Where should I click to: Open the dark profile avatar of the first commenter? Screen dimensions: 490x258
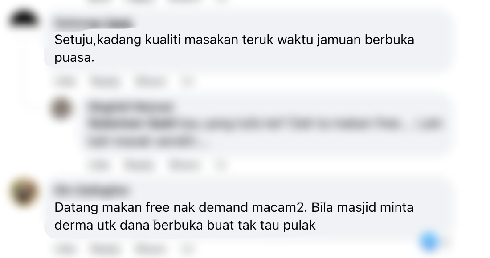click(24, 19)
